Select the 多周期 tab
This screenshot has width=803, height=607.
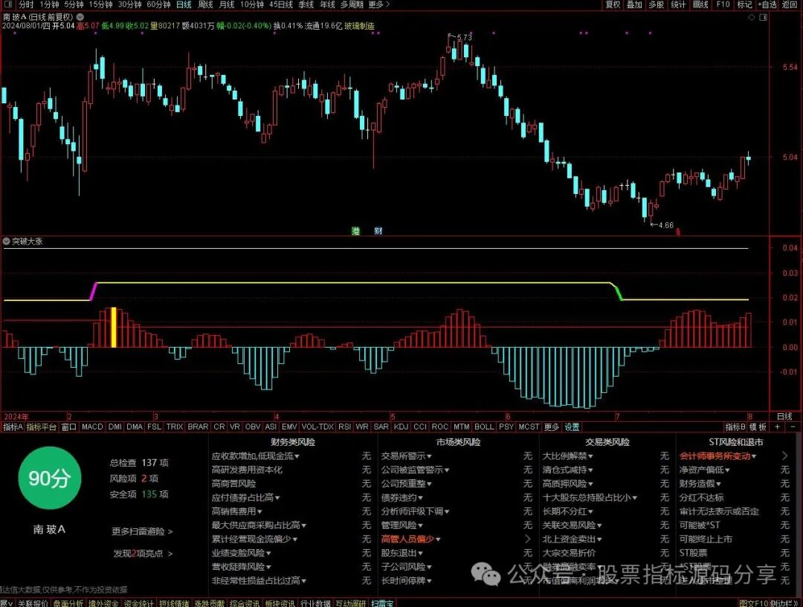point(352,4)
